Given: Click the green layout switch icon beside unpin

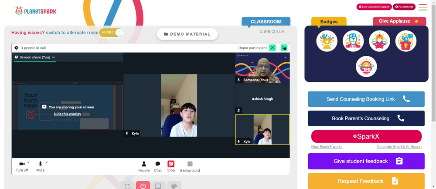Looking at the screenshot, I should click(284, 48).
